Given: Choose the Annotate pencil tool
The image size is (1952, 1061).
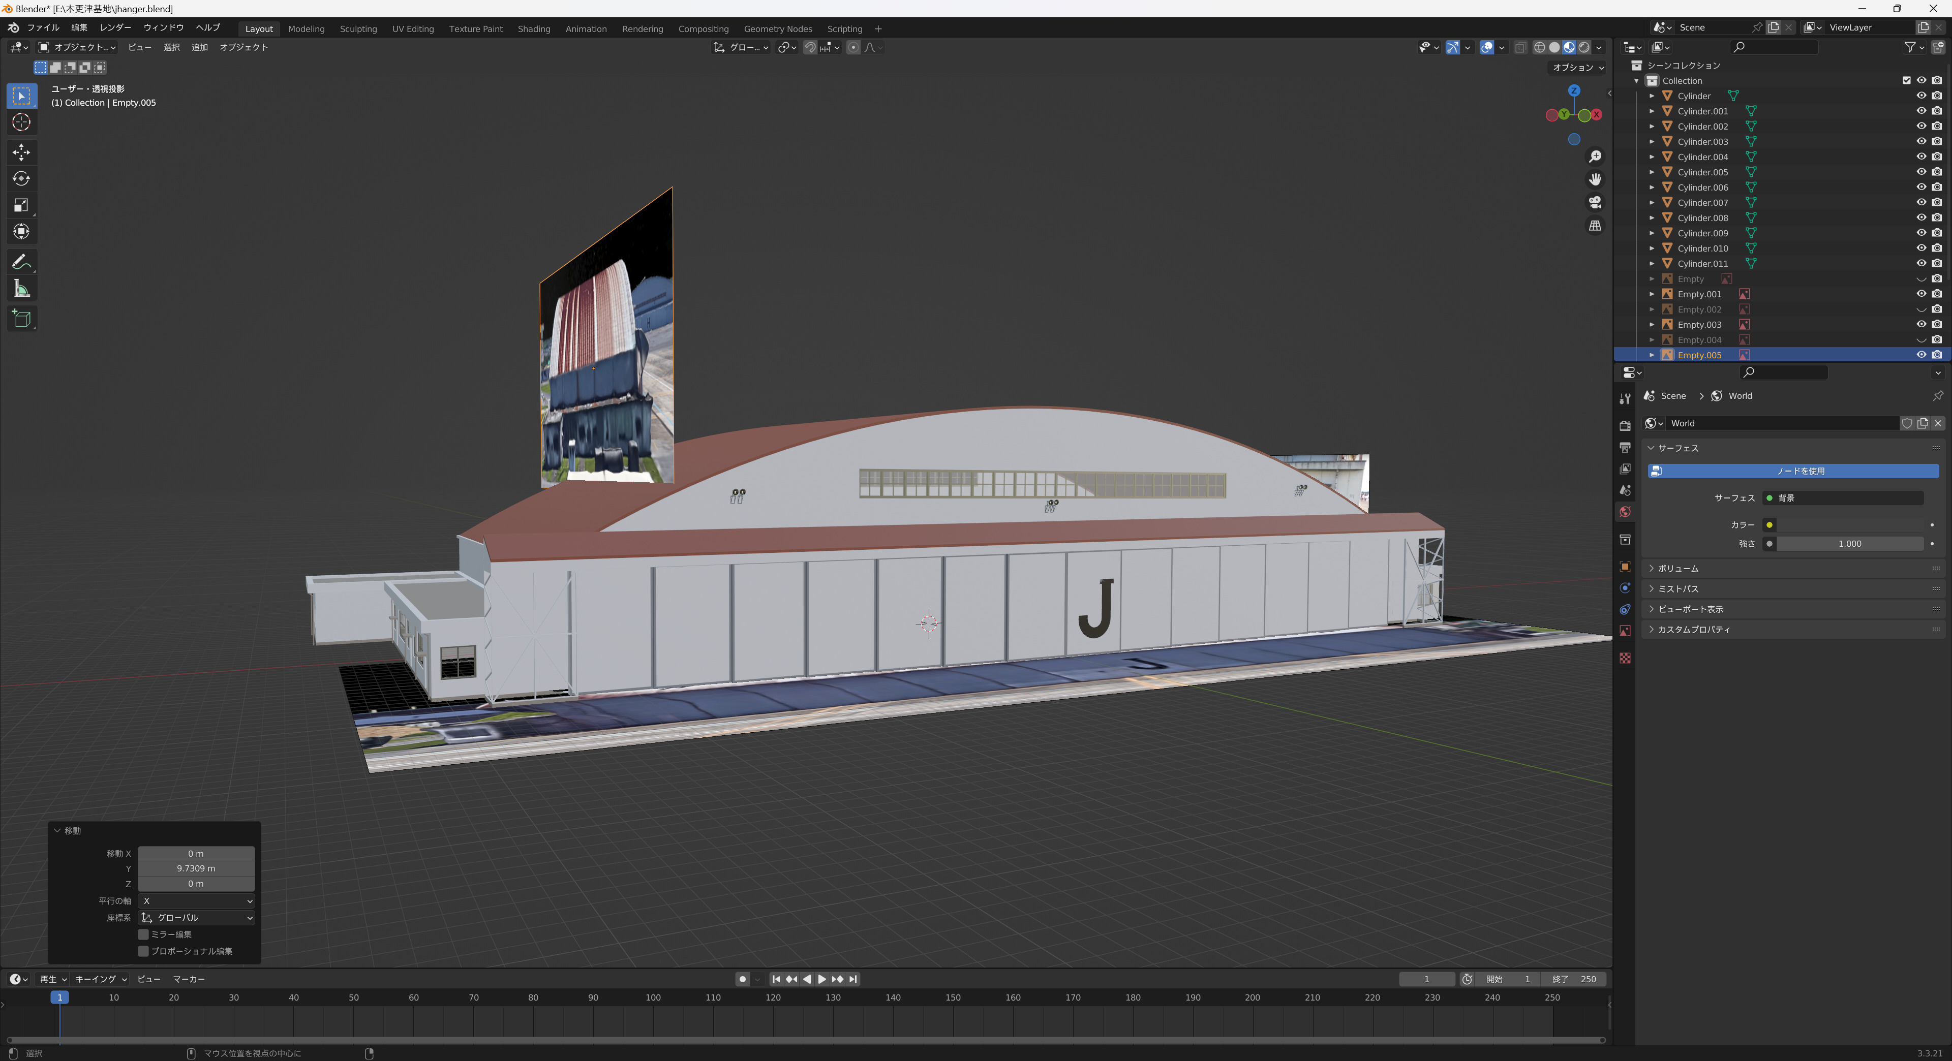Looking at the screenshot, I should click(x=21, y=262).
